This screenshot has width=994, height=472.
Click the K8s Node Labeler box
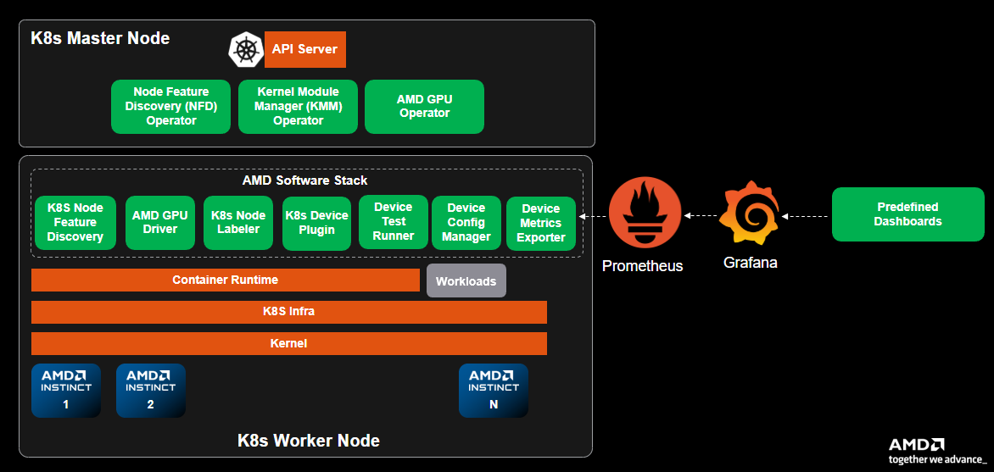pos(238,223)
